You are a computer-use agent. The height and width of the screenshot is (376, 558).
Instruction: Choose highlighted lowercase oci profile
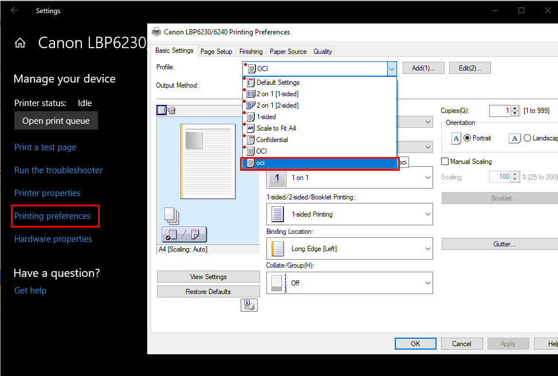point(320,163)
